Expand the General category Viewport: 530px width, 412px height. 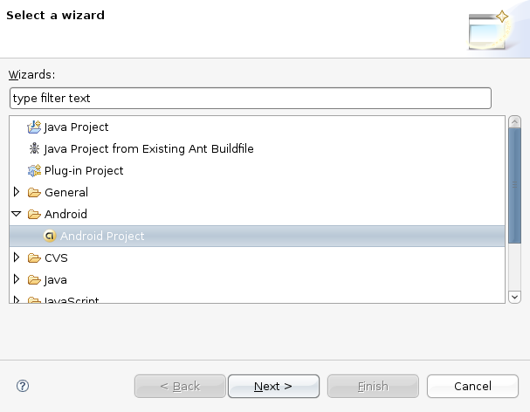point(17,192)
